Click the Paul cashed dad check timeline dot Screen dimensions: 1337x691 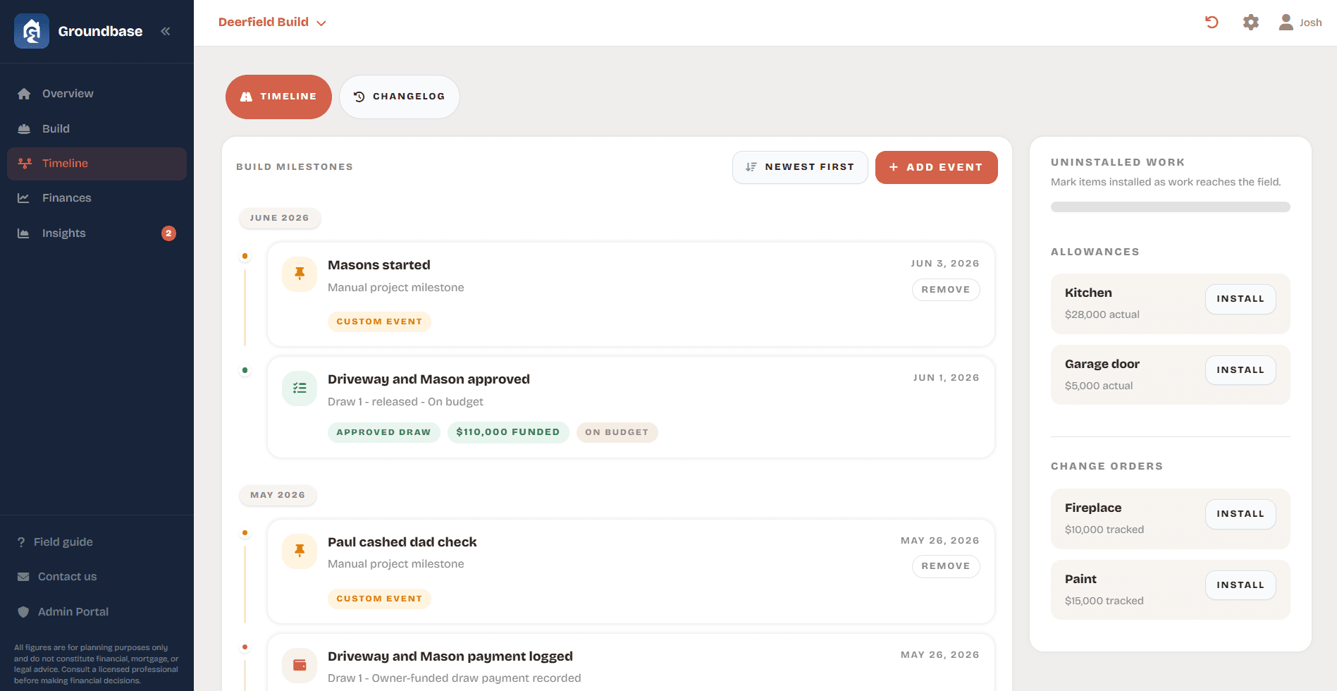tap(245, 533)
